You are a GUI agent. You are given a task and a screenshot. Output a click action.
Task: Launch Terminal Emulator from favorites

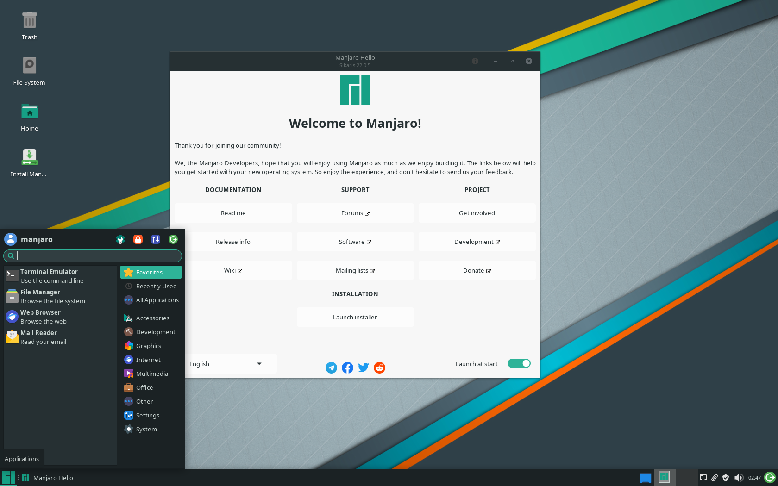coord(60,276)
